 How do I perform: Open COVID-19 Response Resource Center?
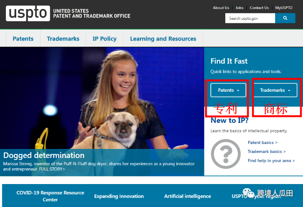tap(50, 196)
